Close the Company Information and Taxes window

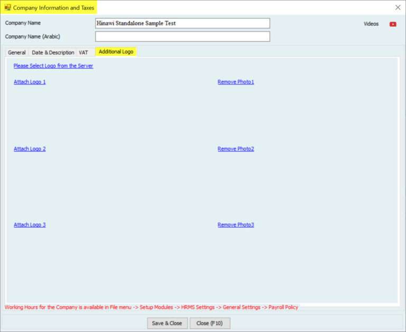point(398,7)
